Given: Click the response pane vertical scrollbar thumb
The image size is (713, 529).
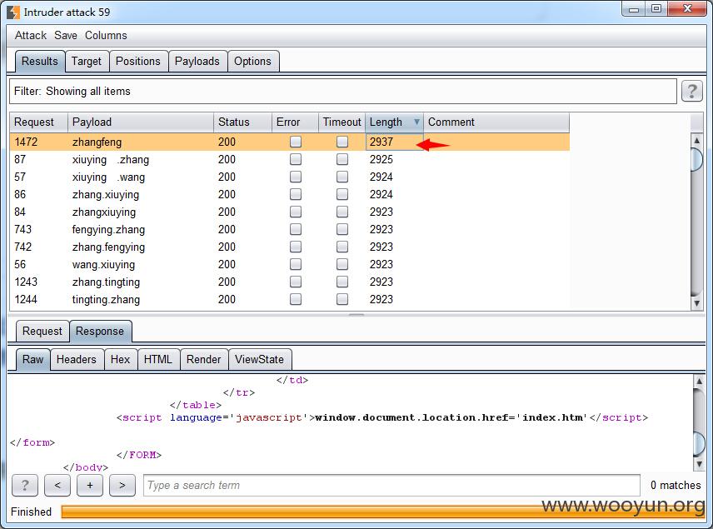Looking at the screenshot, I should 699,443.
